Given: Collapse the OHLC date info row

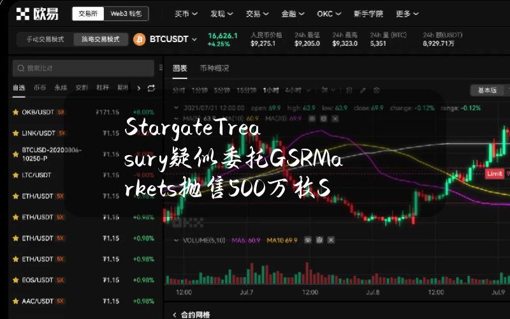Looking at the screenshot, I should [x=176, y=108].
